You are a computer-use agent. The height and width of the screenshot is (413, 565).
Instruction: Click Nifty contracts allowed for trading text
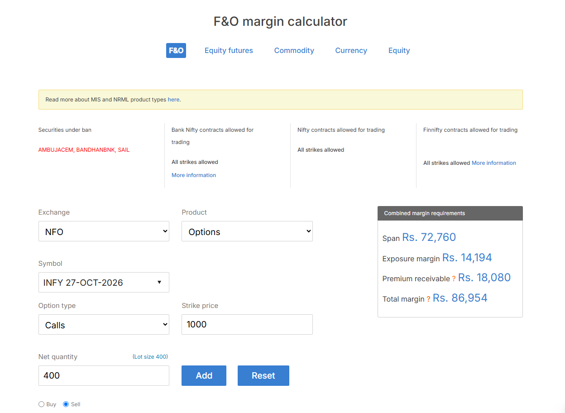(x=341, y=130)
